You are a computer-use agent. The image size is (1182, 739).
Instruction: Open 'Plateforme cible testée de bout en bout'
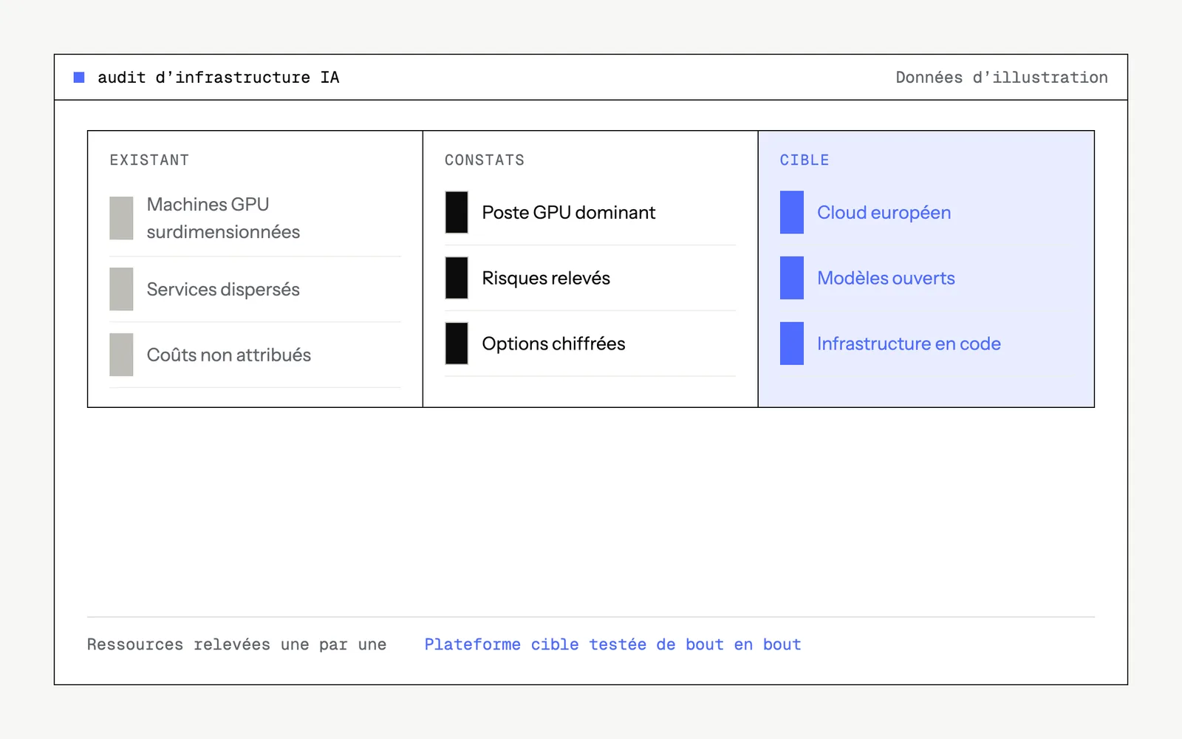(612, 644)
